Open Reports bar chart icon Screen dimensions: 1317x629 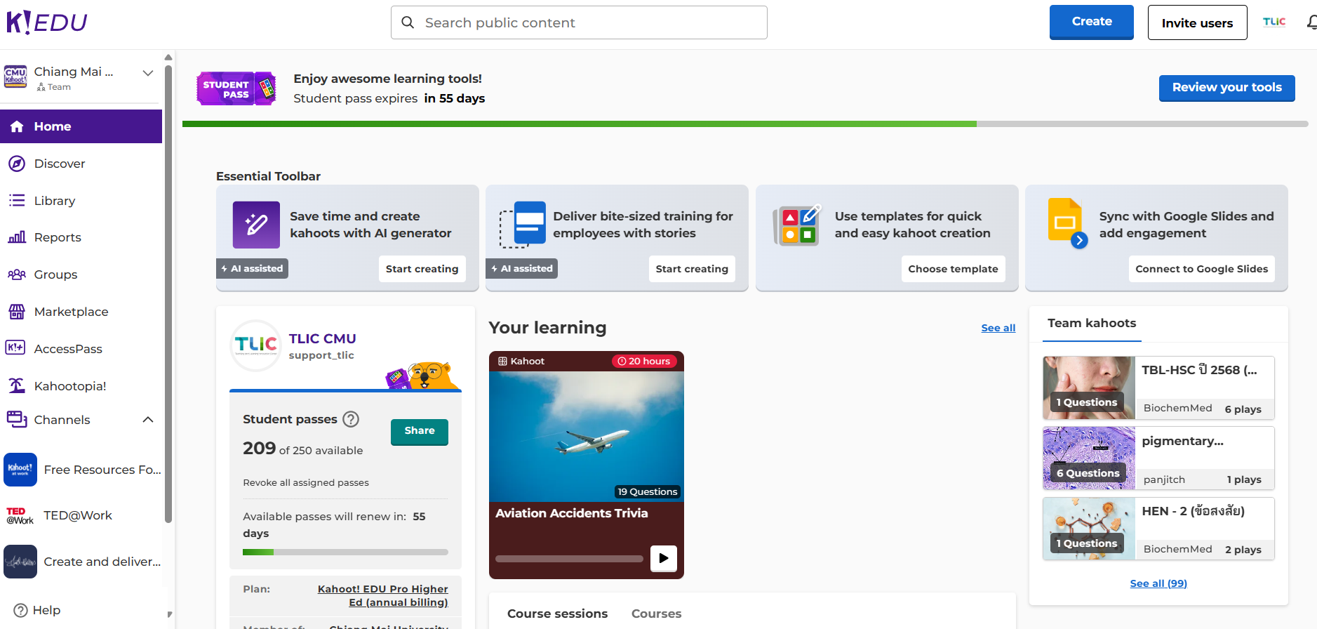[17, 237]
